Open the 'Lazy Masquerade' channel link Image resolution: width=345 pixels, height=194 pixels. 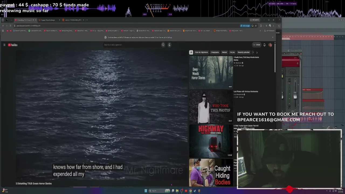click(x=239, y=95)
